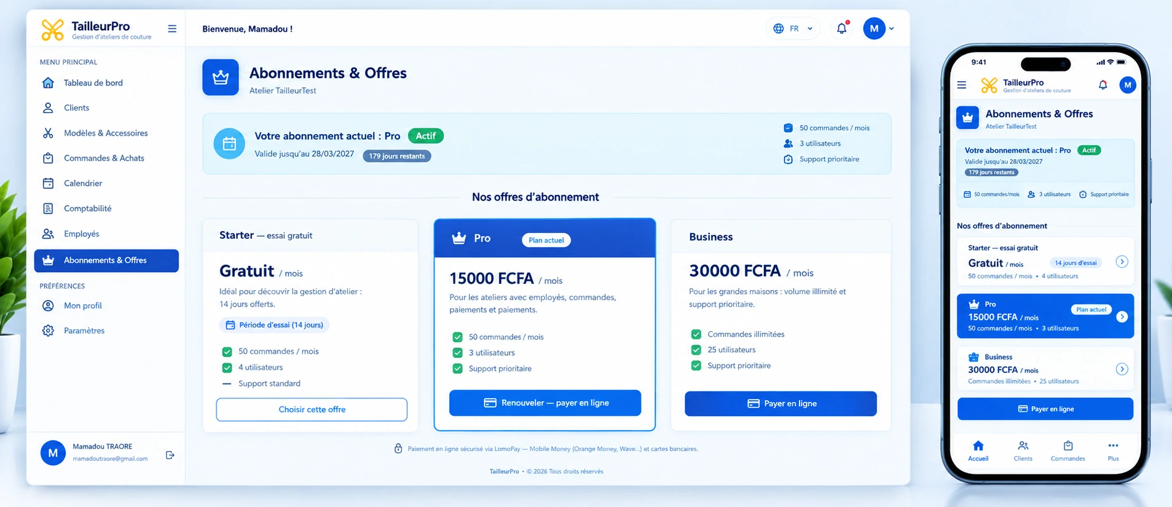Click the green check beside 3 utilisateurs in Pro card

(x=457, y=353)
